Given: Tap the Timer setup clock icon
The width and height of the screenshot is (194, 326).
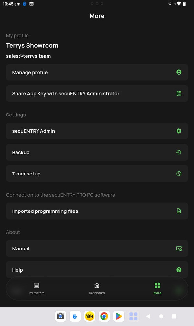Looking at the screenshot, I should pyautogui.click(x=179, y=174).
